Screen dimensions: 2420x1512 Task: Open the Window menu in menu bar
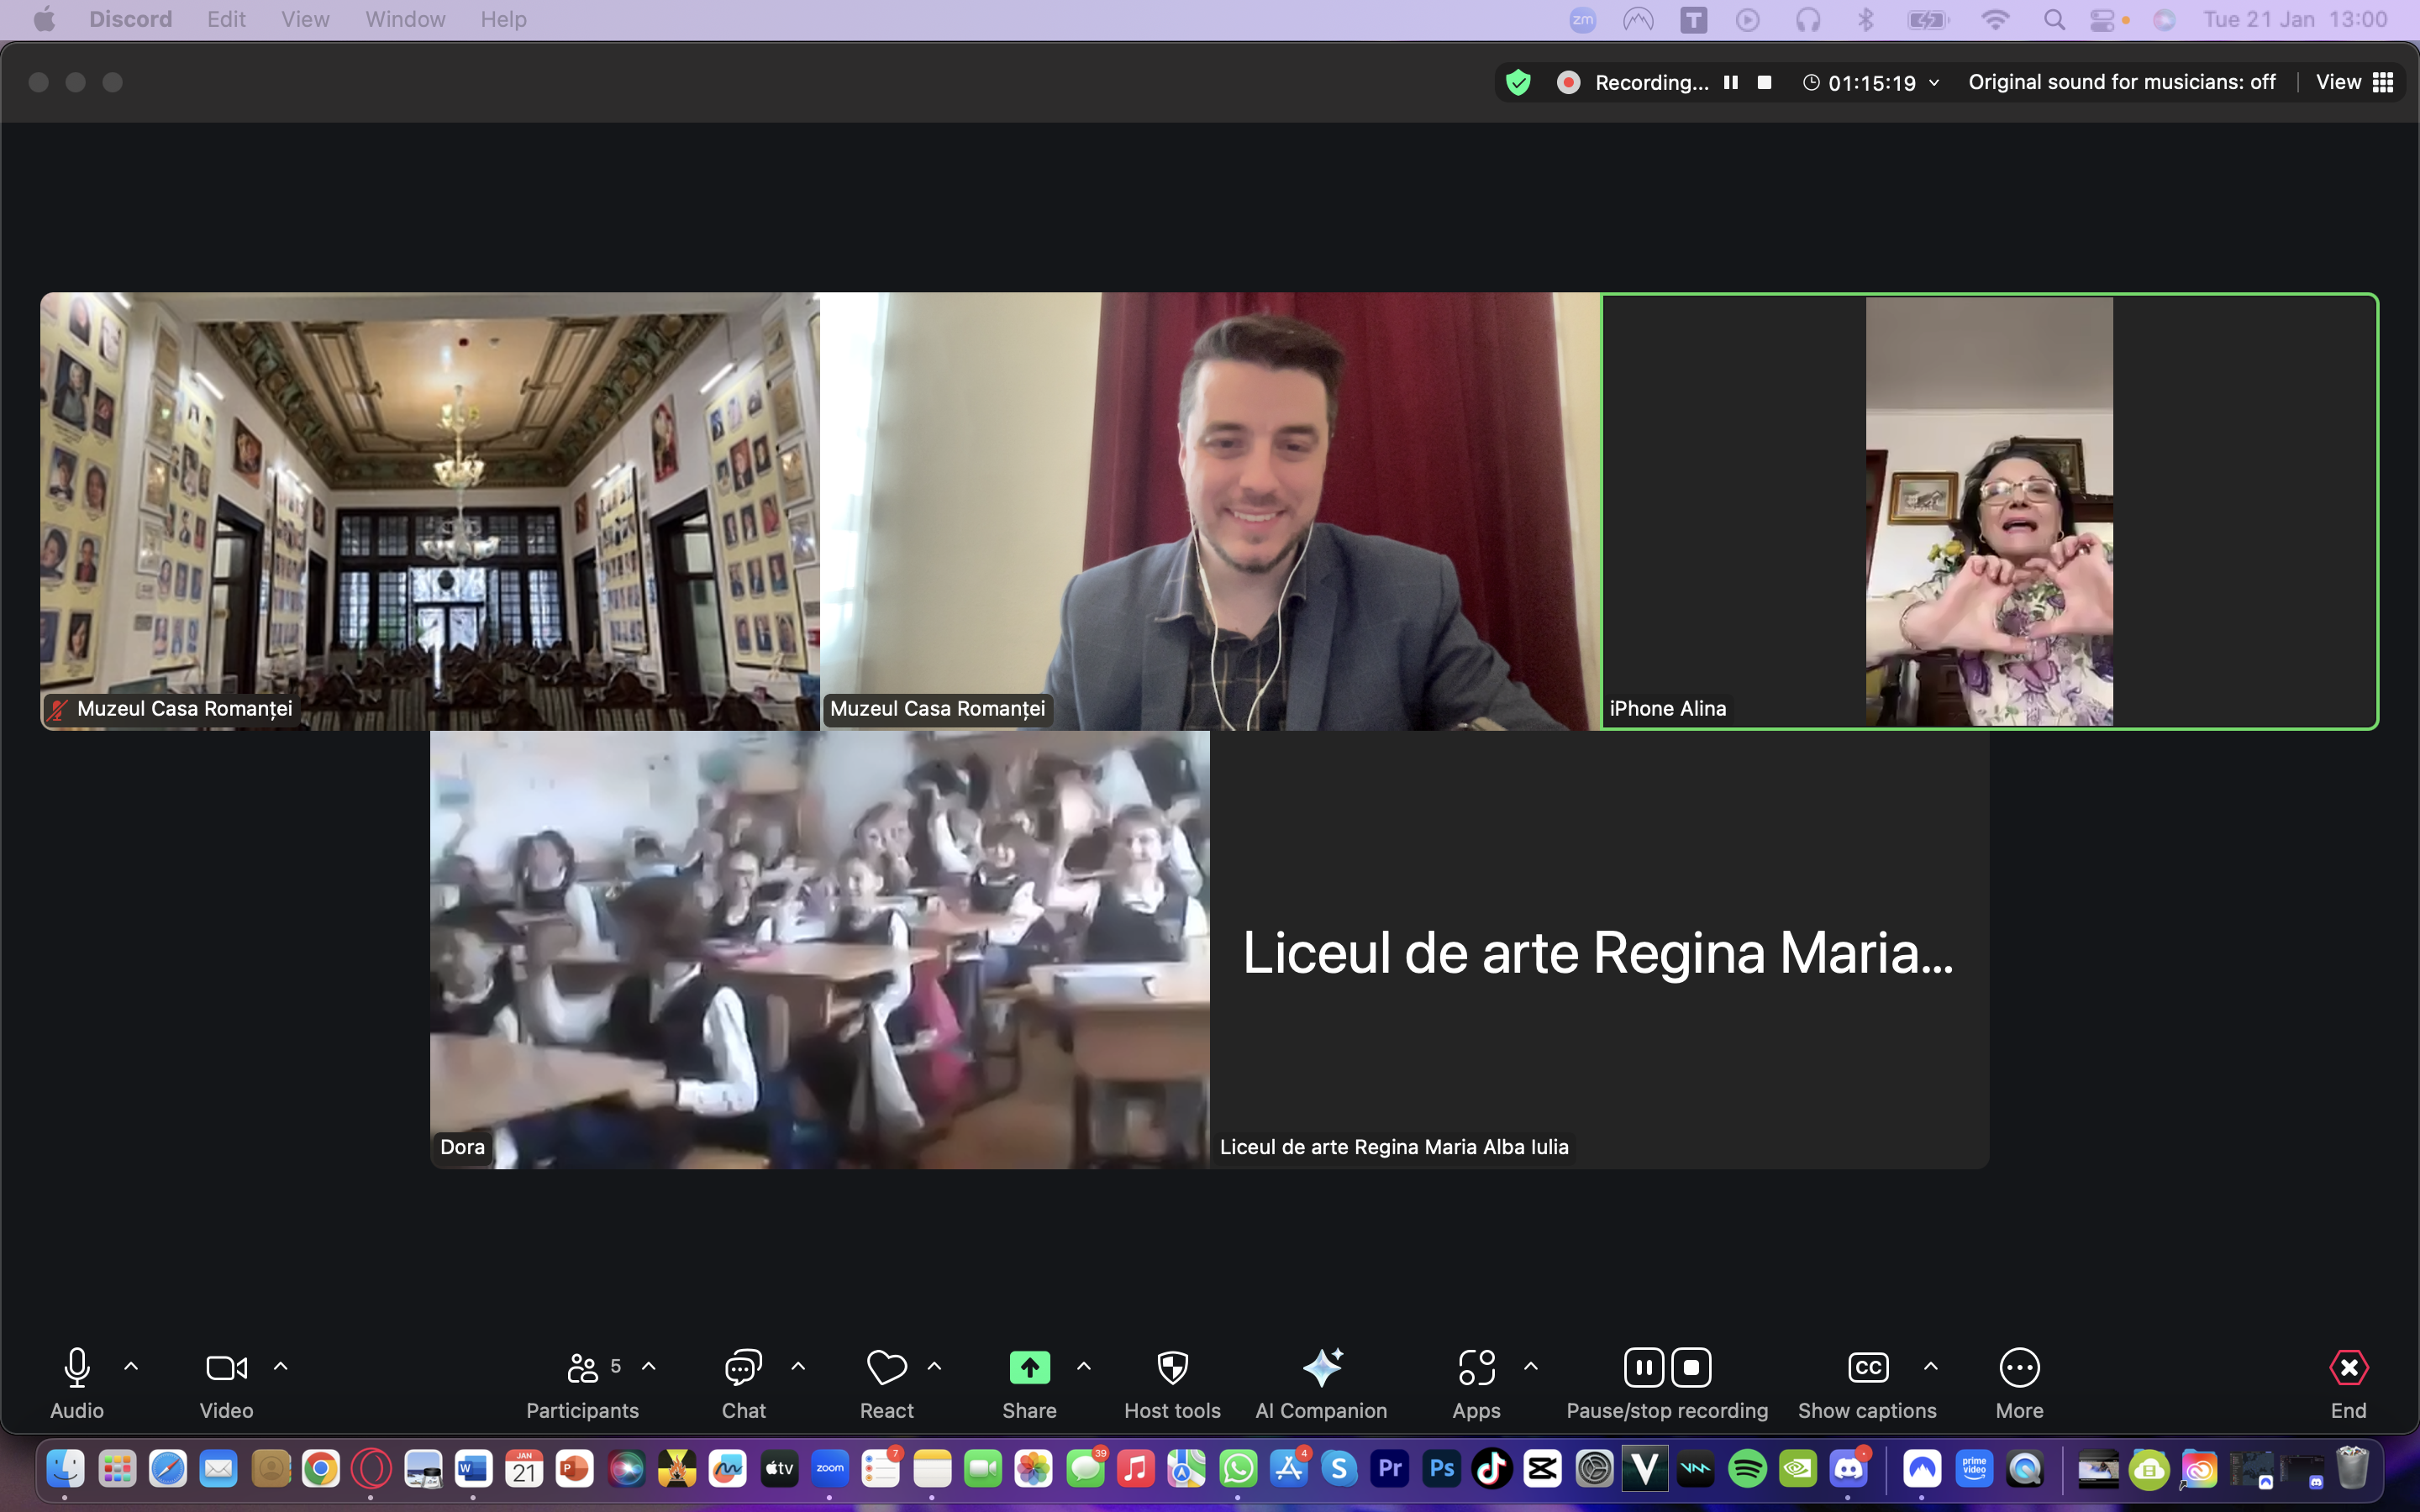pos(405,19)
